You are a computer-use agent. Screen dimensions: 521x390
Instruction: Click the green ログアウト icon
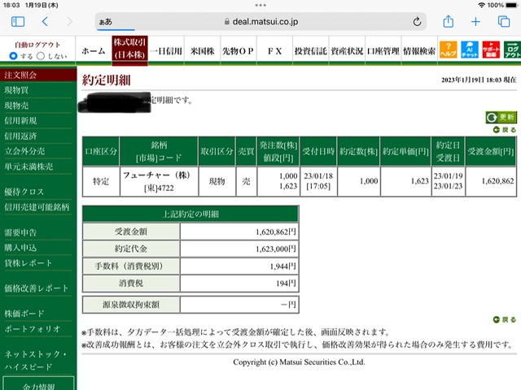coord(512,50)
